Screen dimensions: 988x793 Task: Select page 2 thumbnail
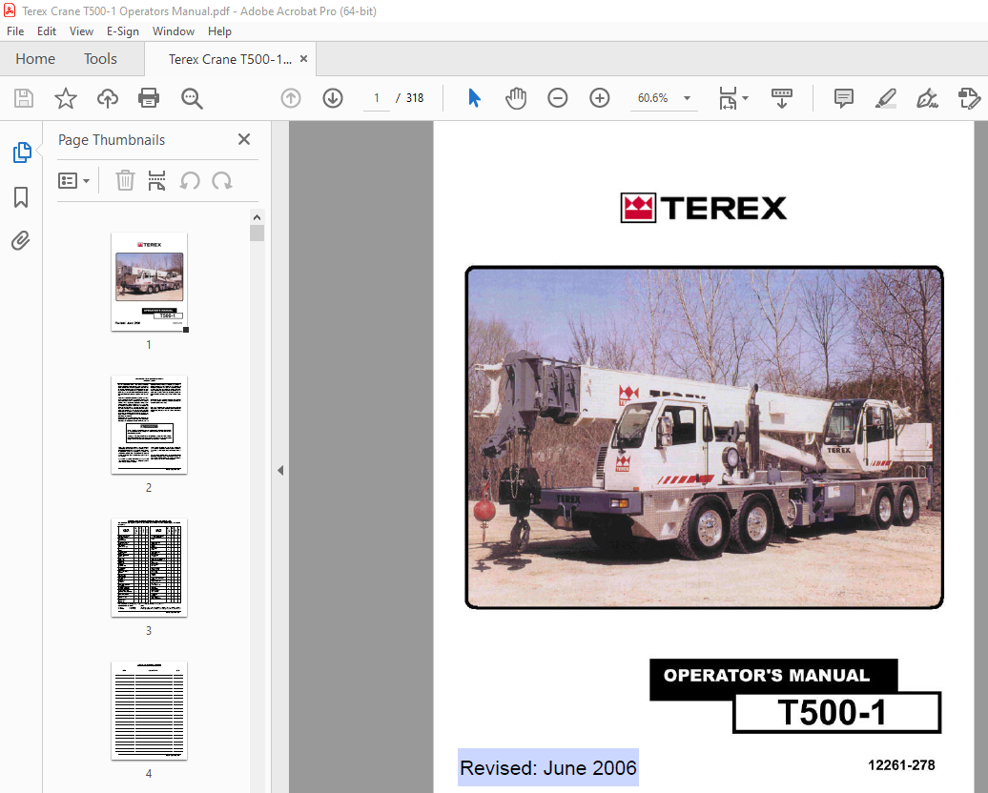[150, 424]
